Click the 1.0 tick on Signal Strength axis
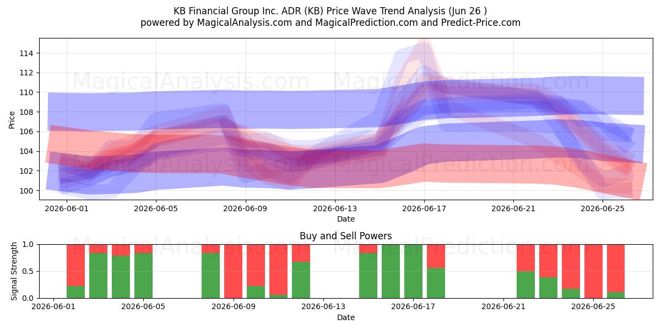 pos(28,244)
